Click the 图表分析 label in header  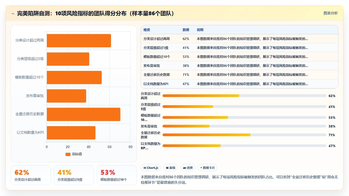[x=330, y=13]
